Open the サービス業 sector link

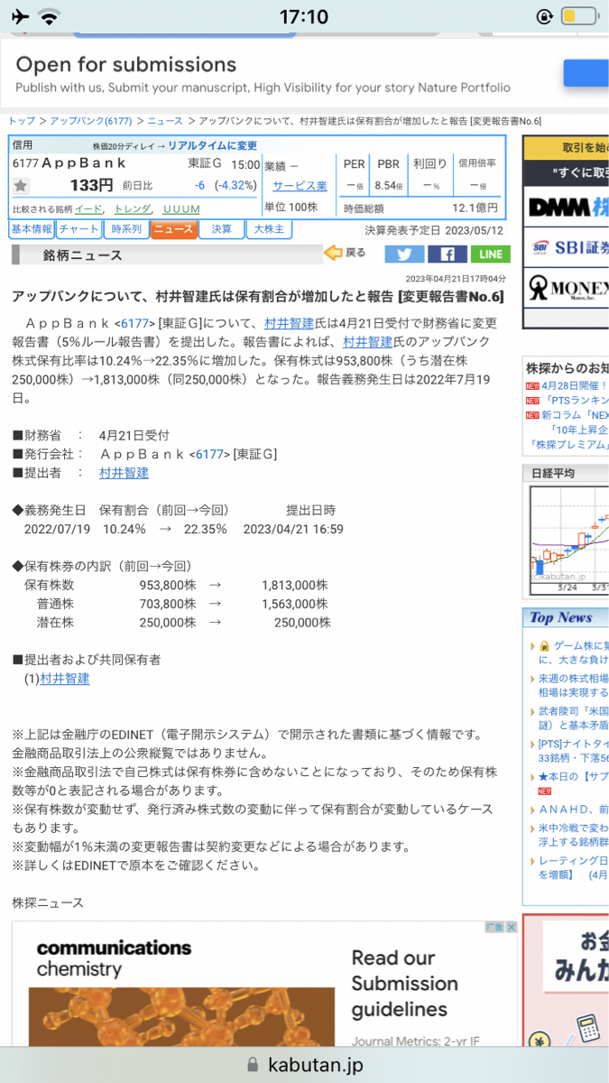[x=300, y=186]
